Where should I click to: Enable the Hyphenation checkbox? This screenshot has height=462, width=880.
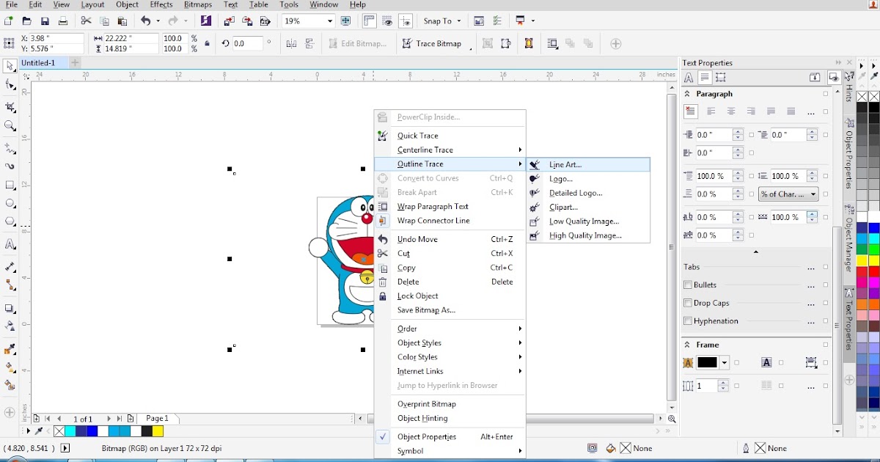pos(688,321)
